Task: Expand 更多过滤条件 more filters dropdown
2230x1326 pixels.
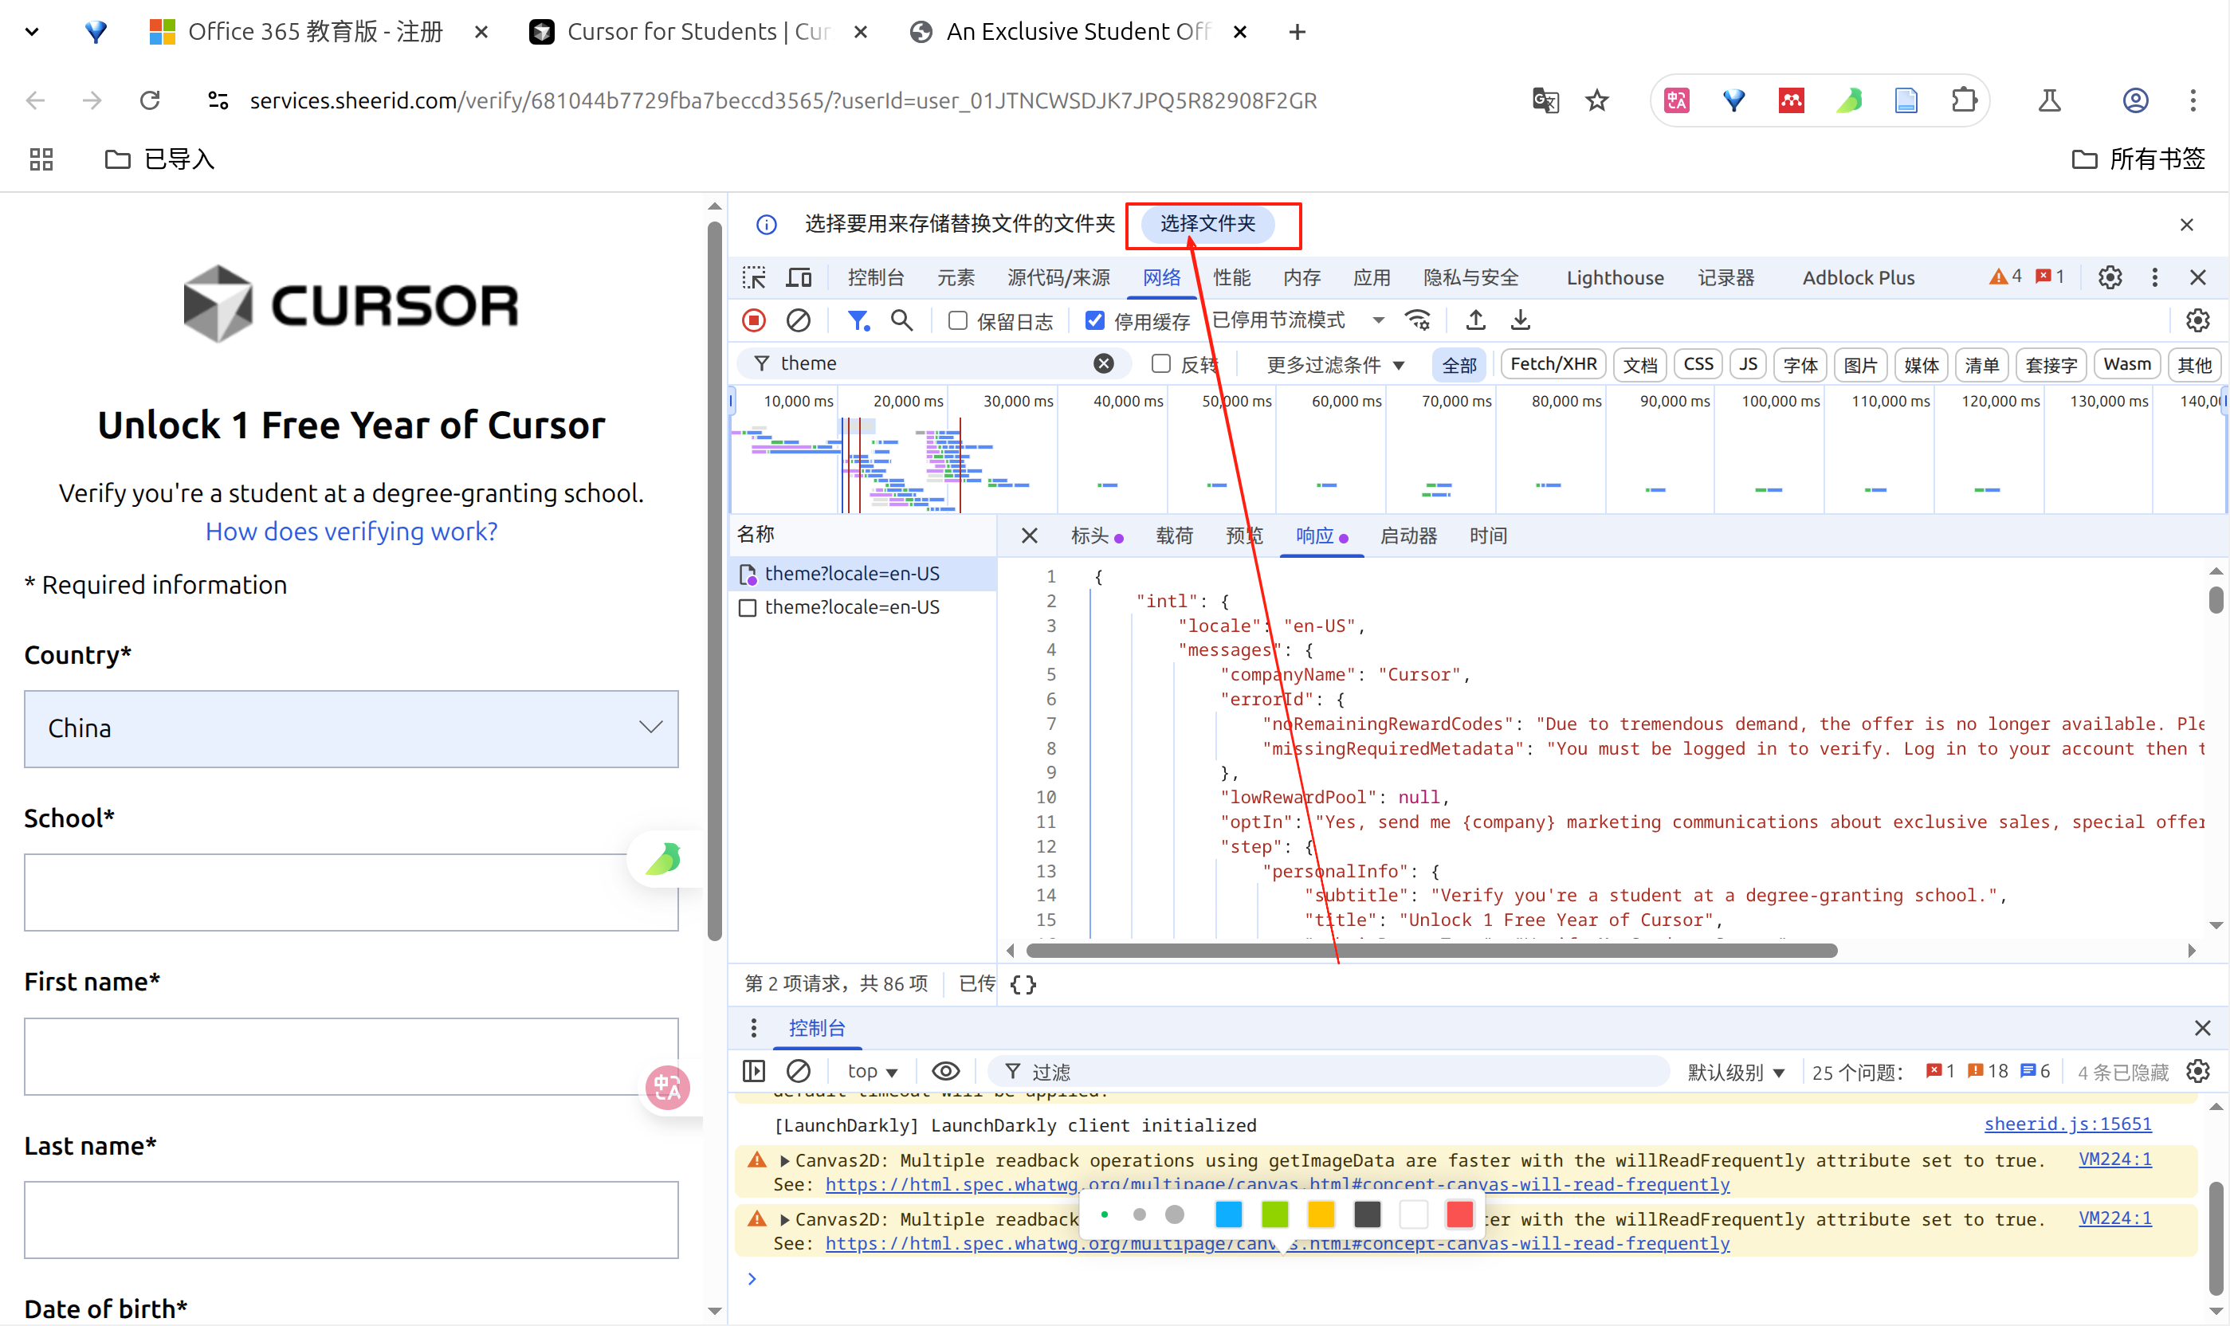Action: [1335, 364]
